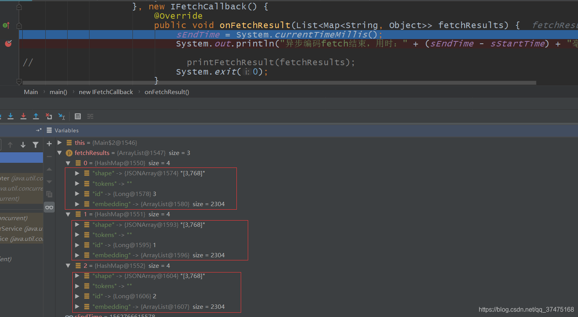578x317 pixels.
Task: Click the parameter icon beside fetchResults
Action: [x=69, y=153]
